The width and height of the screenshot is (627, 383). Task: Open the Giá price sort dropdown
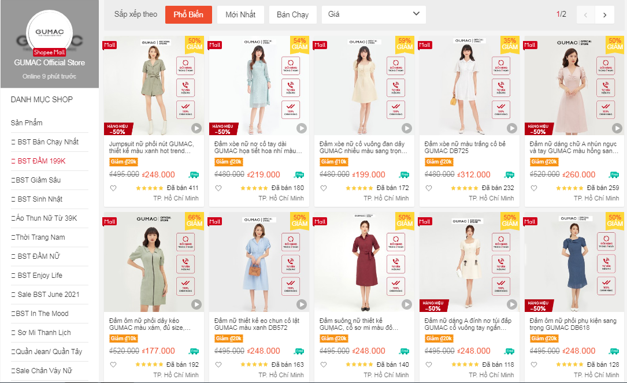pyautogui.click(x=373, y=14)
